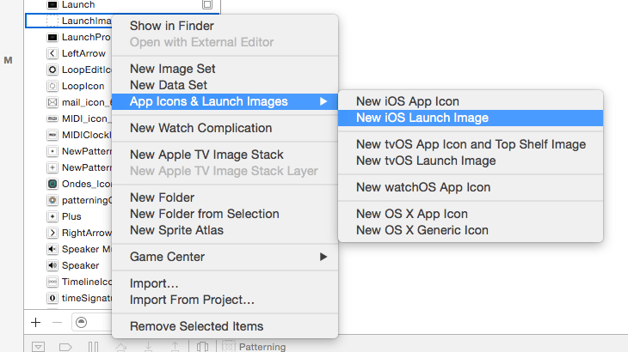Click the Launch asset thumbnail icon
The height and width of the screenshot is (352, 628).
pyautogui.click(x=52, y=5)
